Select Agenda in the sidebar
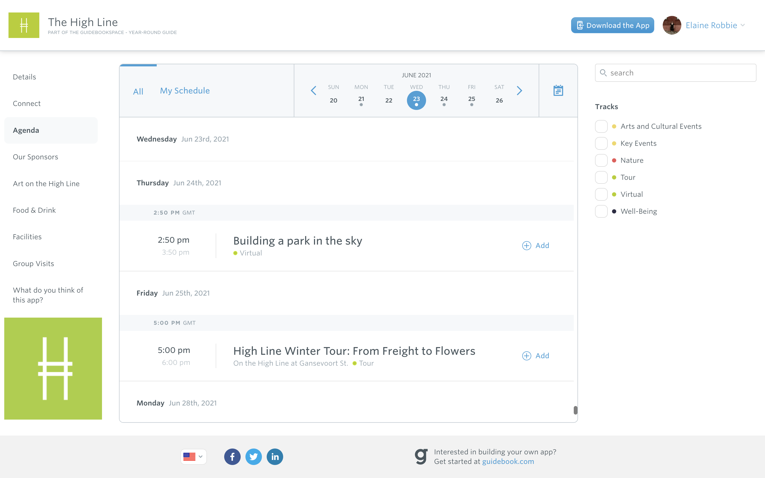The height and width of the screenshot is (478, 765). coord(51,130)
